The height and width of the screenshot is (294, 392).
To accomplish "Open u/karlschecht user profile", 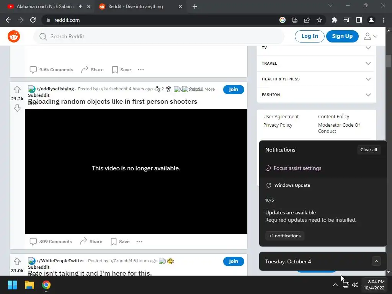I will coord(113,89).
